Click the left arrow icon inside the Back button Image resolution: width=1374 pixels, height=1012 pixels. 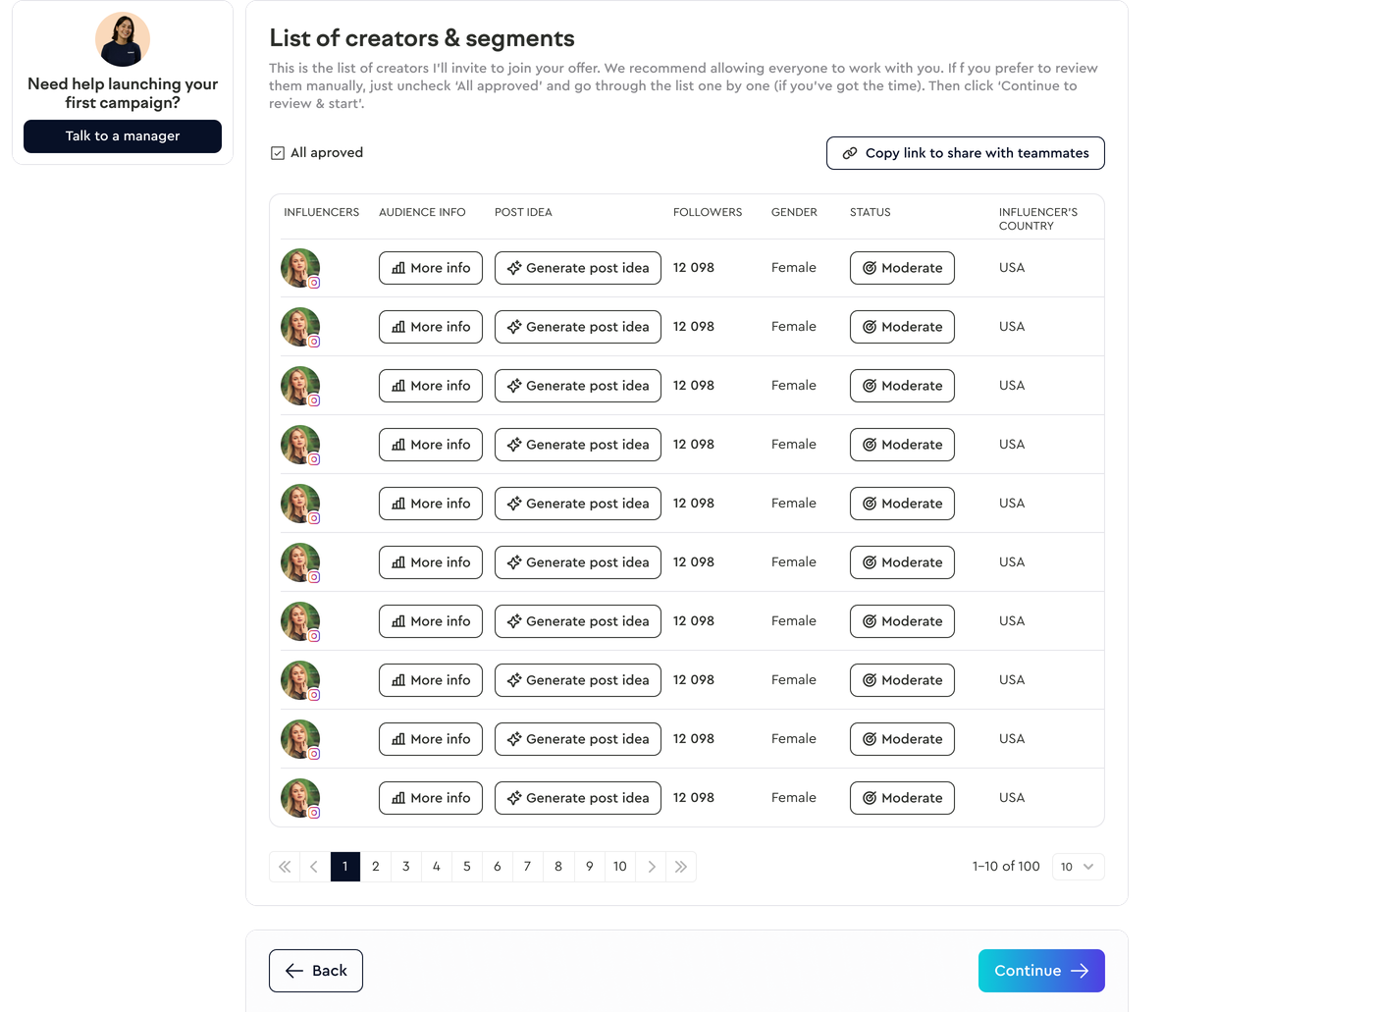click(x=292, y=970)
